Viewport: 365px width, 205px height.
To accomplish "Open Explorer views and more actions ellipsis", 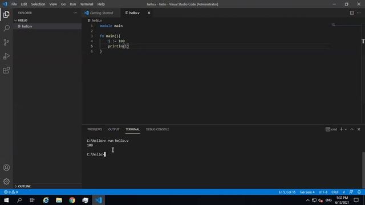I will 75,13.
